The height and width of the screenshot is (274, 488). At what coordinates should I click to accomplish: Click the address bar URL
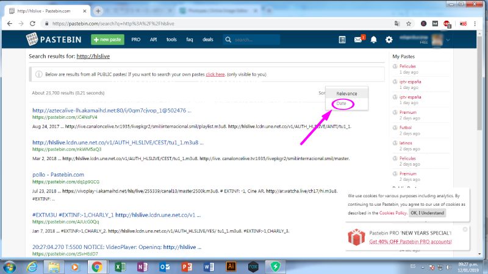(x=113, y=24)
